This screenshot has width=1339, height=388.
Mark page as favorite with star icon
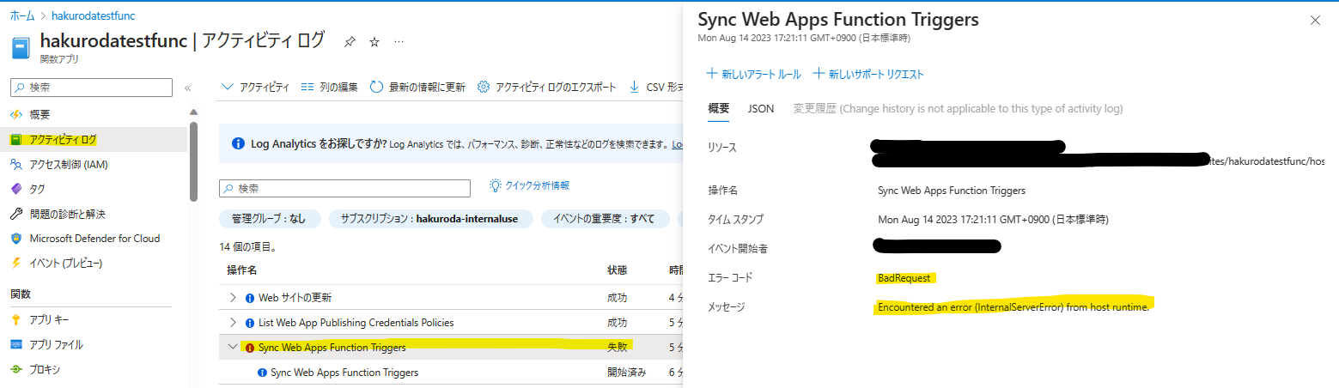[x=374, y=42]
